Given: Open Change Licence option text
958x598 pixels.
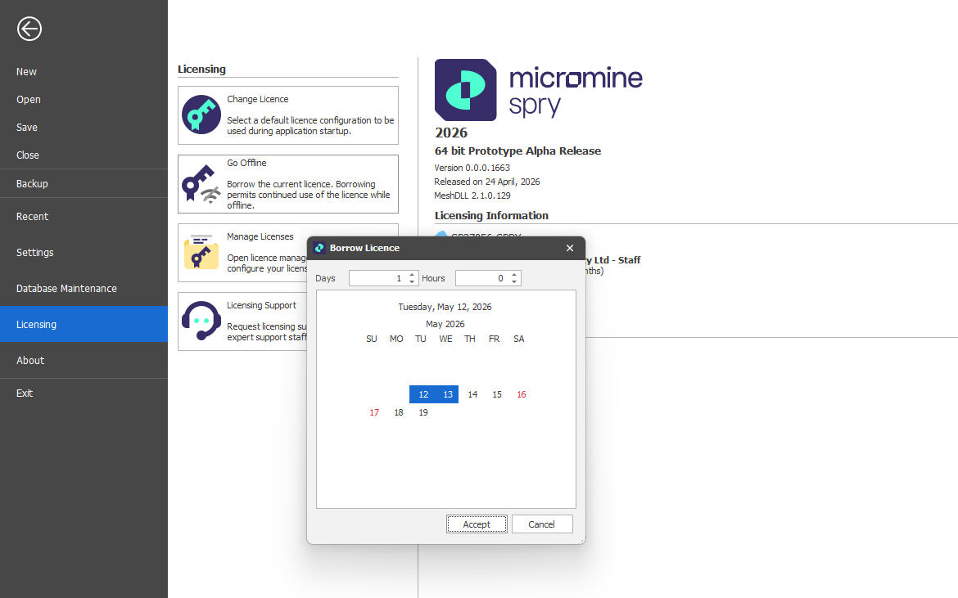Looking at the screenshot, I should pyautogui.click(x=258, y=99).
